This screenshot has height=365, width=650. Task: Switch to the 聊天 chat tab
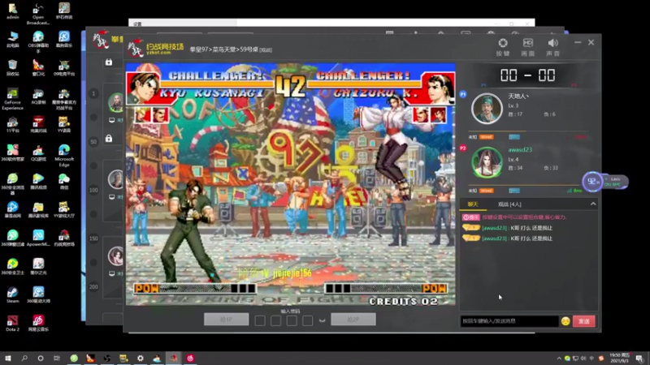(473, 204)
